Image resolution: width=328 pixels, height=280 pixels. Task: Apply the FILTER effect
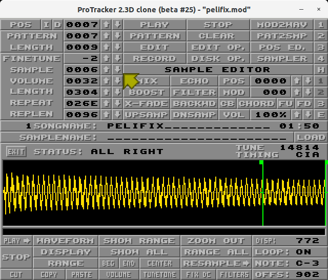tap(194, 92)
